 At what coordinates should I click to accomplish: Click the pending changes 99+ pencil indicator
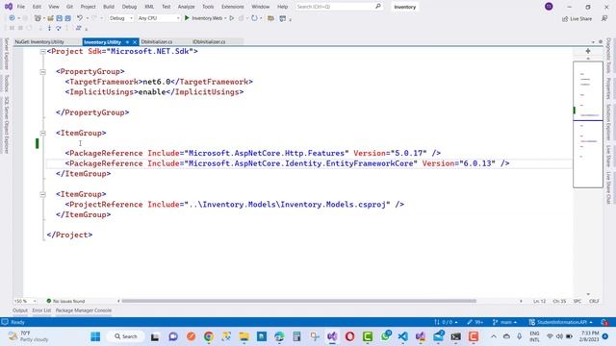pos(475,322)
